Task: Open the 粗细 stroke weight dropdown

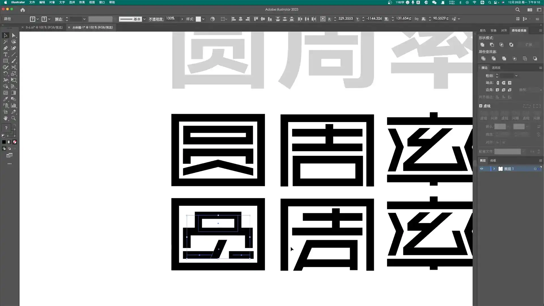Action: pyautogui.click(x=516, y=76)
